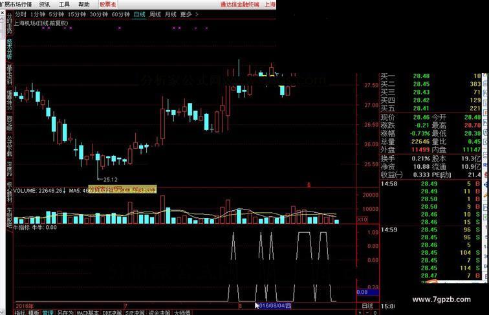Click the arrow after 更多
Viewport: 489px width, 315px height.
click(x=197, y=14)
